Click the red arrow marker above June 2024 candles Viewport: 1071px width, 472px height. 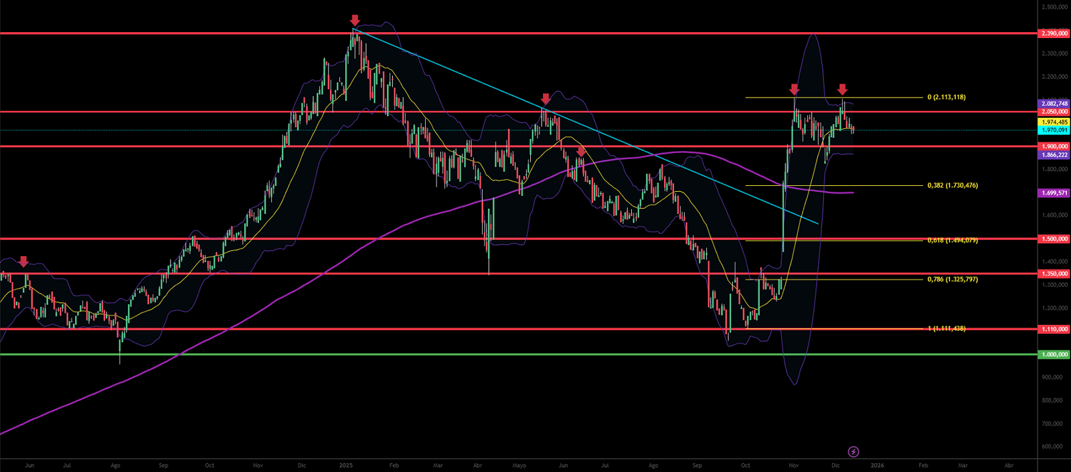24,261
